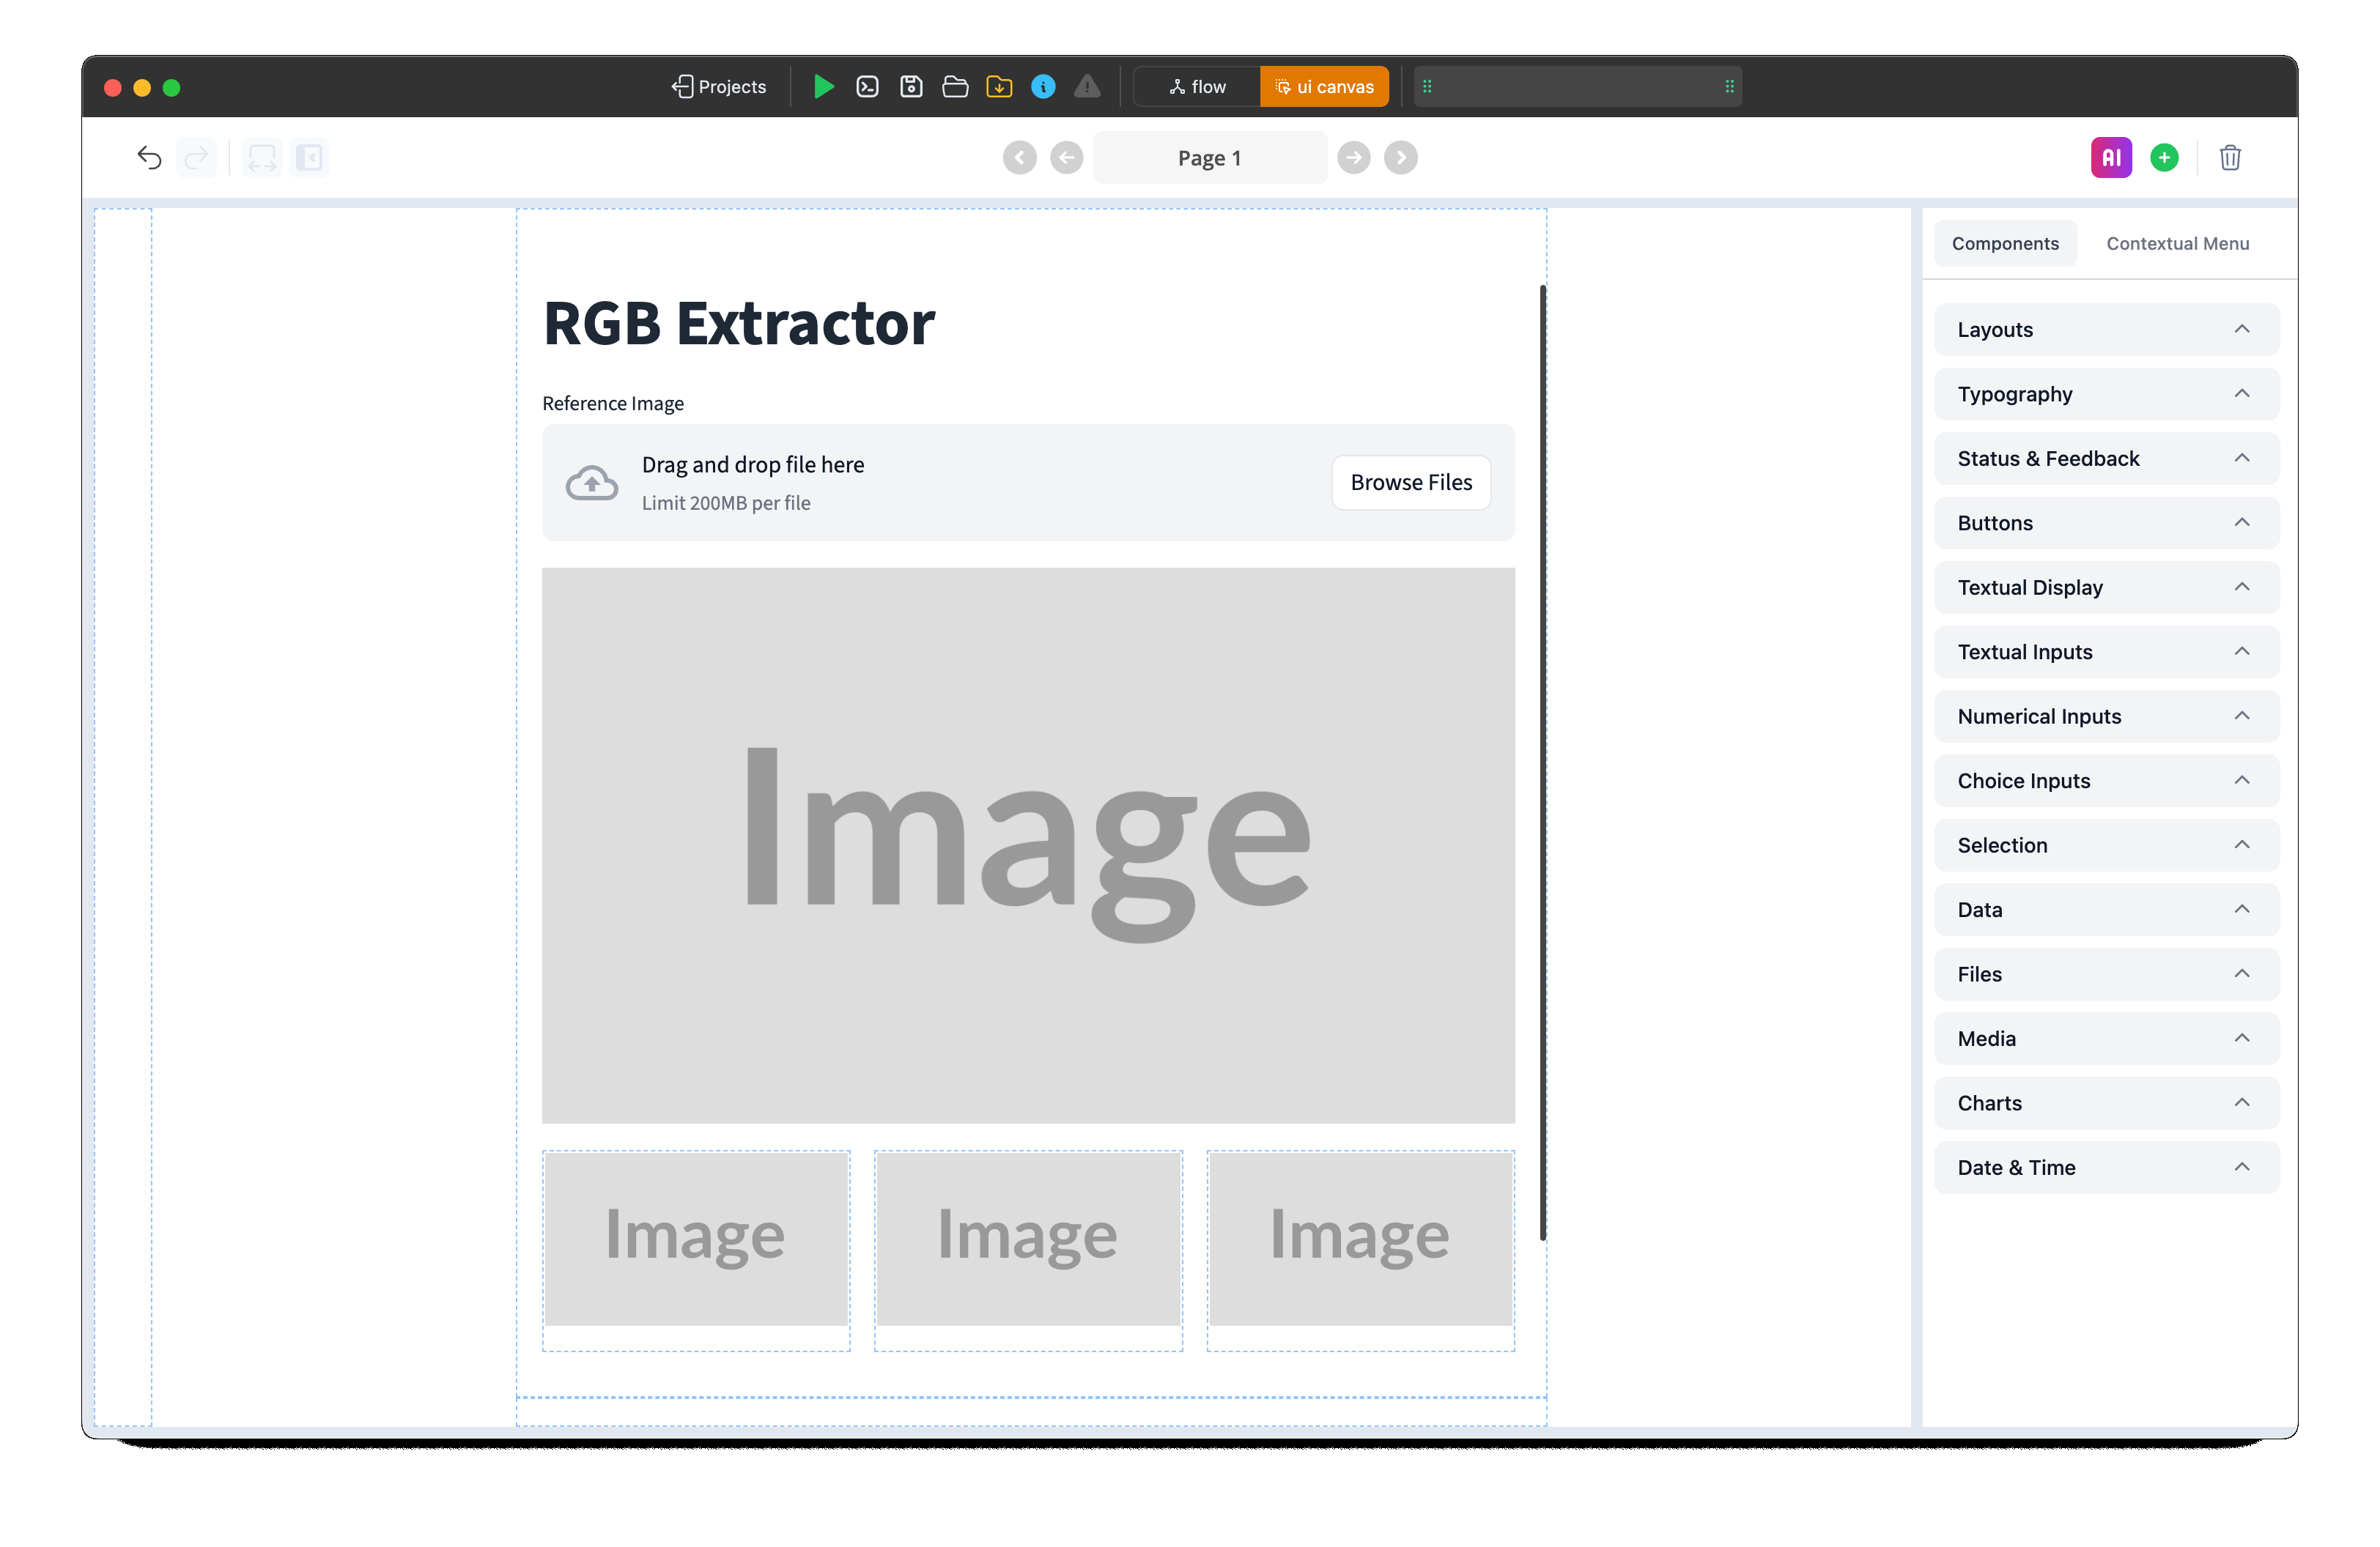The width and height of the screenshot is (2380, 1547).
Task: Click the yellow import folder icon
Action: coord(999,87)
